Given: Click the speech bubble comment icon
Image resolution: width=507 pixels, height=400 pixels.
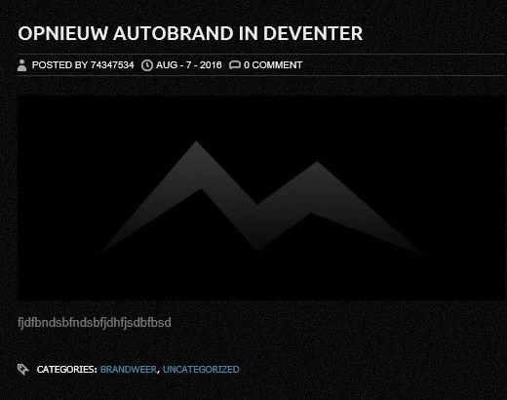Looking at the screenshot, I should [x=235, y=65].
